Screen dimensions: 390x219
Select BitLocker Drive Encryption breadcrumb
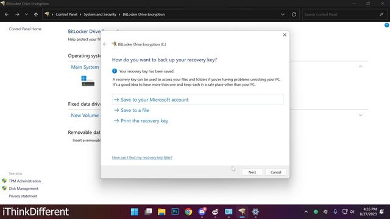pos(144,15)
